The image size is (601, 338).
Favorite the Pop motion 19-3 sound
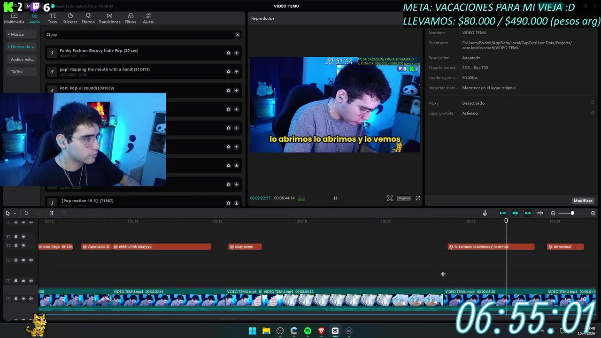point(228,203)
